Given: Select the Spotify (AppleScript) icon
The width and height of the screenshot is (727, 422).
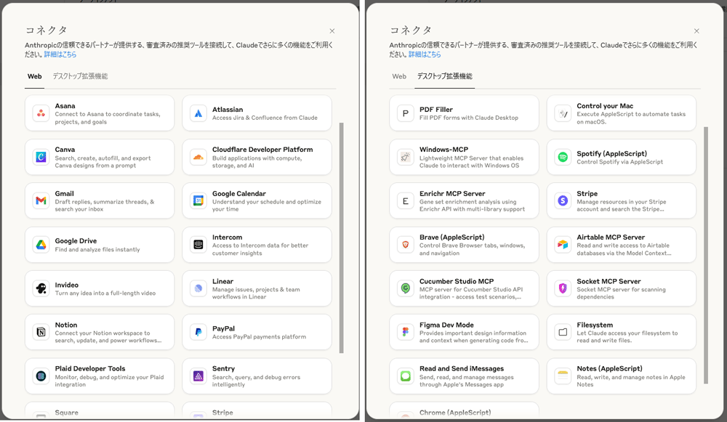Looking at the screenshot, I should click(x=563, y=158).
